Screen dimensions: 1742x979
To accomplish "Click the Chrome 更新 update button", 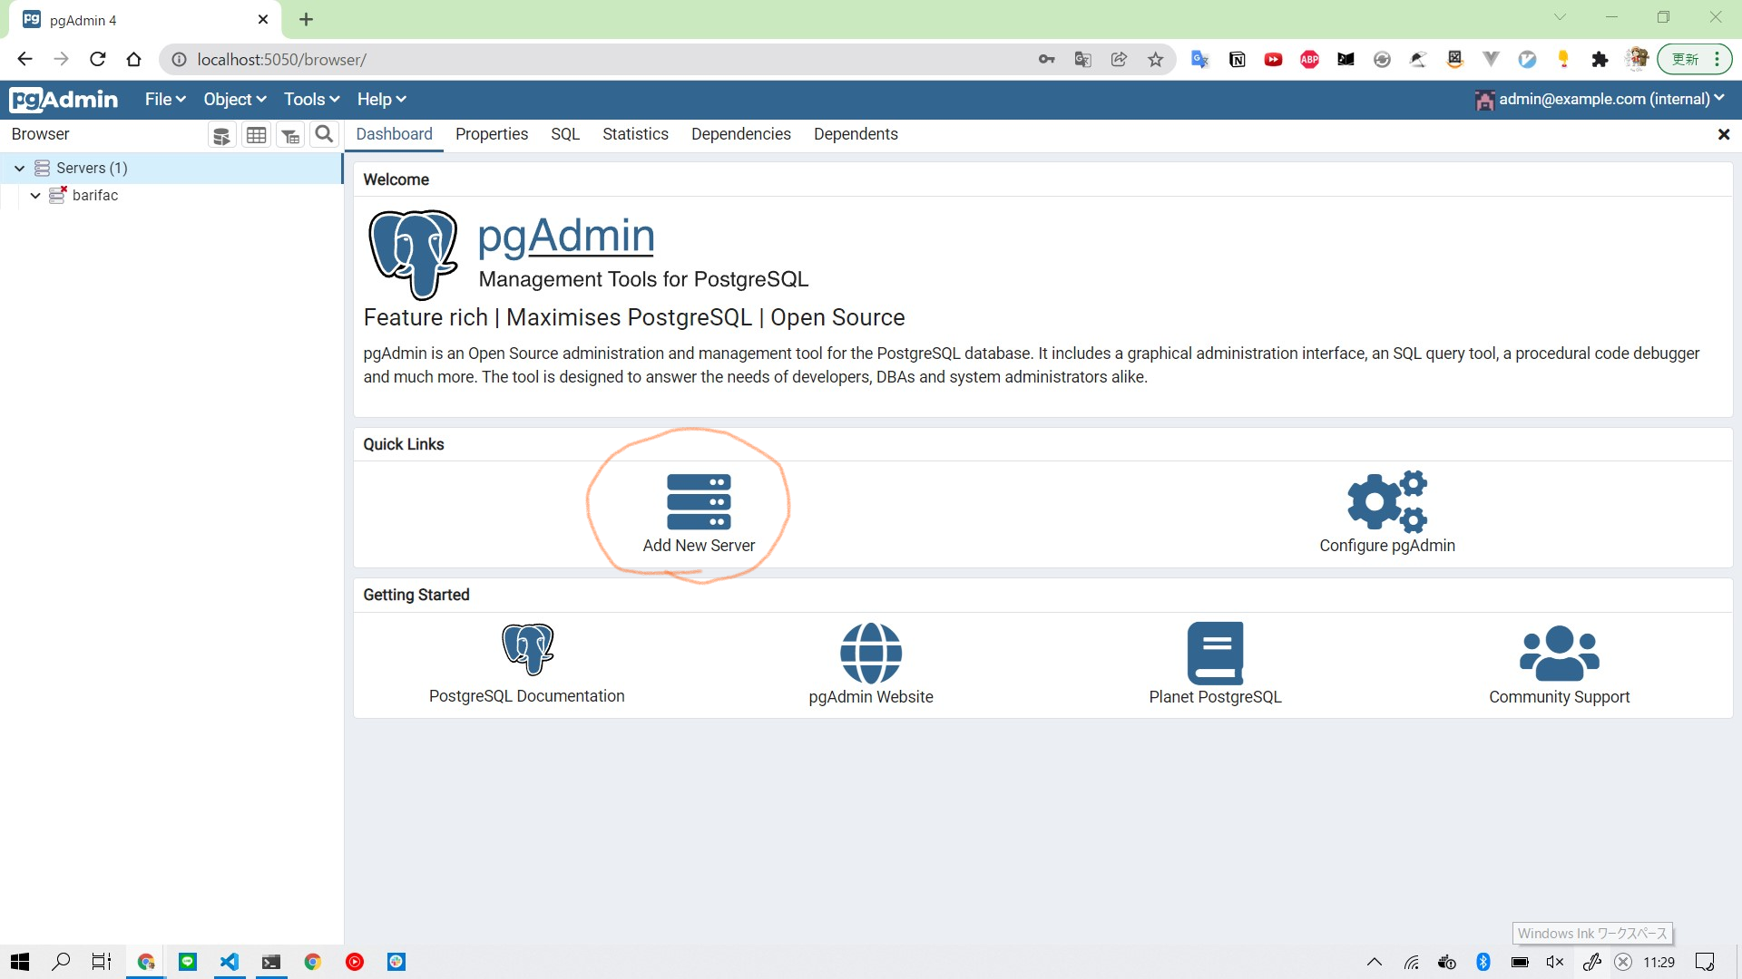I will [1694, 60].
